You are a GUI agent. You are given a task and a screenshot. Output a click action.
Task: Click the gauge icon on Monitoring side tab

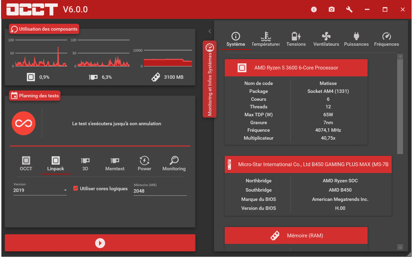click(x=210, y=48)
